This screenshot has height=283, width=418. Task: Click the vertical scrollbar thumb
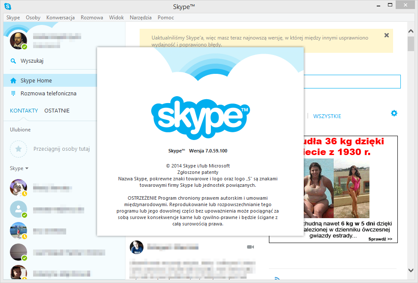click(411, 44)
